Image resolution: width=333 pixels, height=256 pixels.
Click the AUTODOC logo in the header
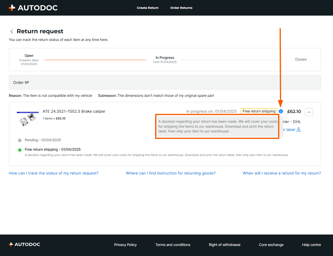[33, 8]
